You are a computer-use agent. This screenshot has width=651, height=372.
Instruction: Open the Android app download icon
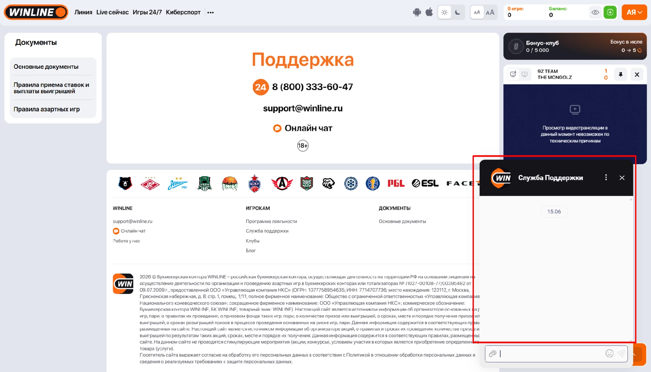point(417,12)
